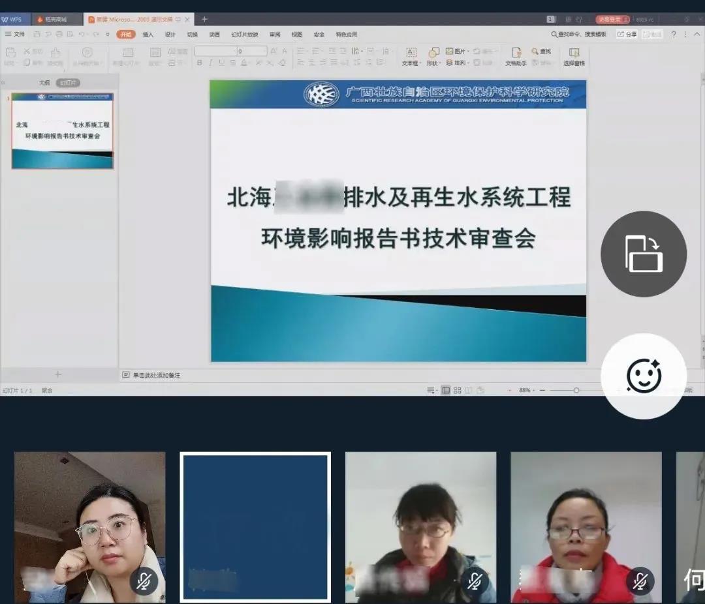
Task: Toggle italic formatting
Action: tap(210, 63)
